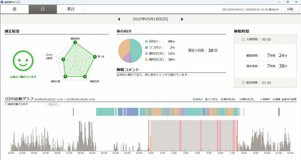Open the 累計 tab
This screenshot has width=301, height=160.
click(x=71, y=9)
